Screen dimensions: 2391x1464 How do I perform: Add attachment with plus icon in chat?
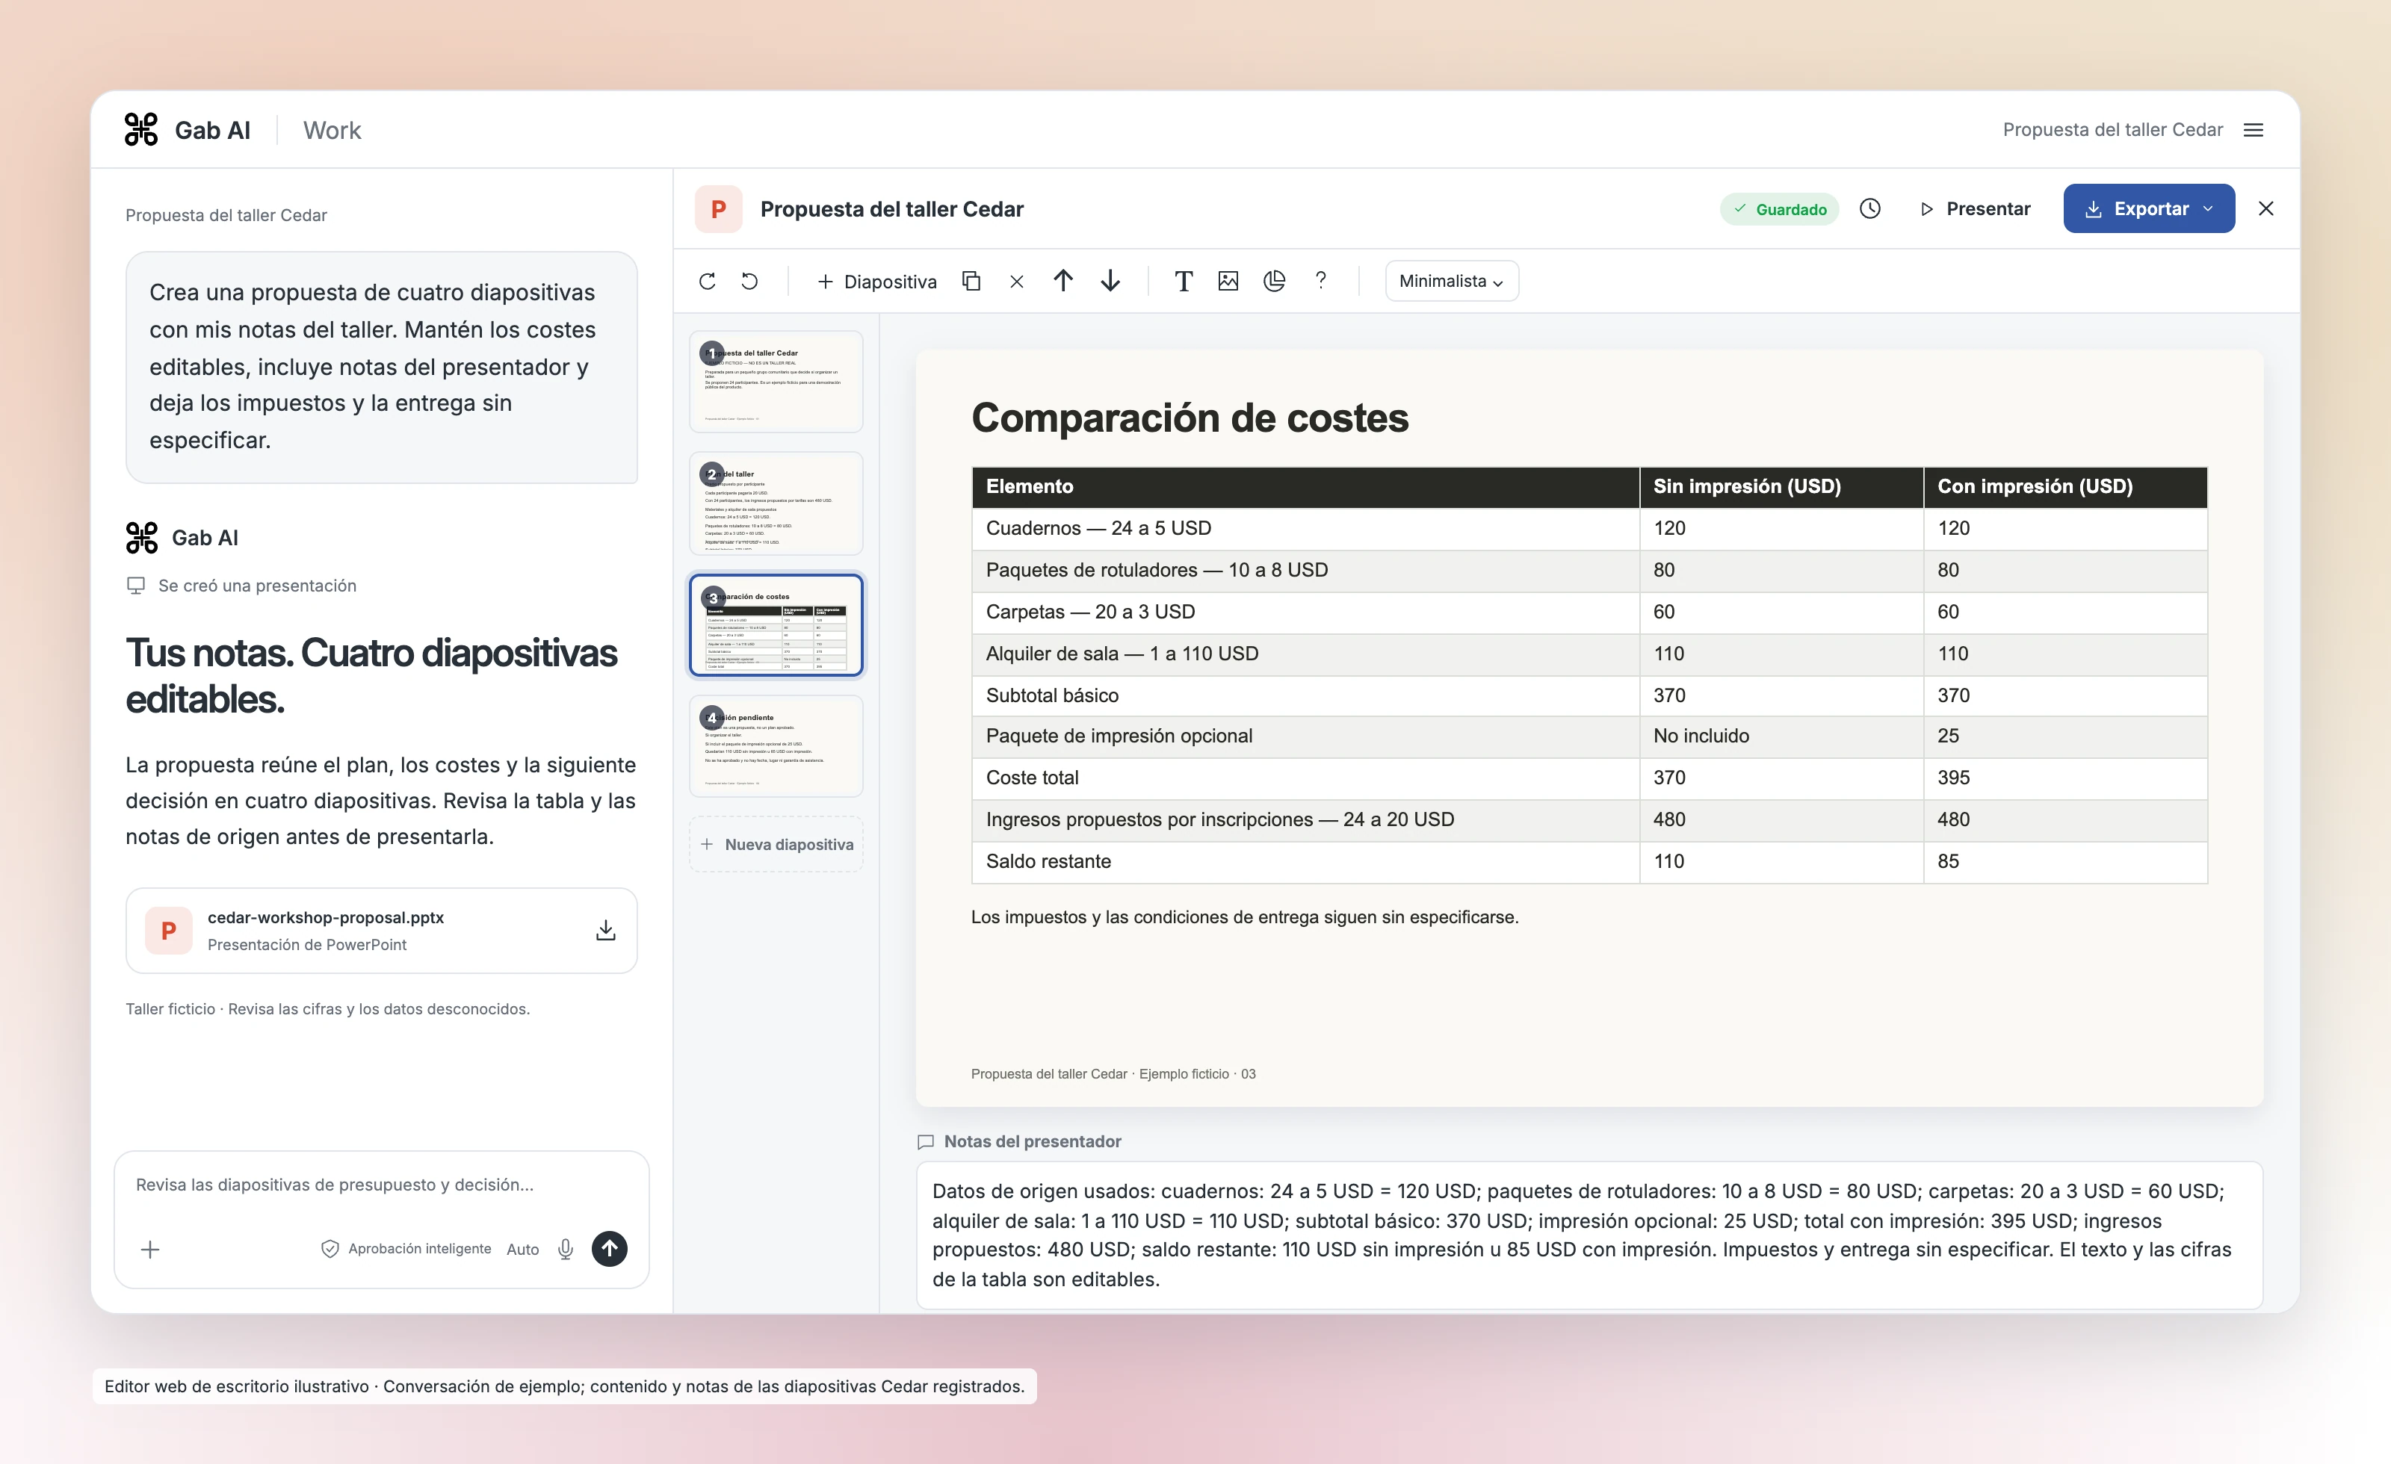coord(149,1250)
